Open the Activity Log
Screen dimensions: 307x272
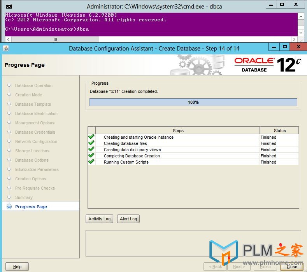coord(99,219)
